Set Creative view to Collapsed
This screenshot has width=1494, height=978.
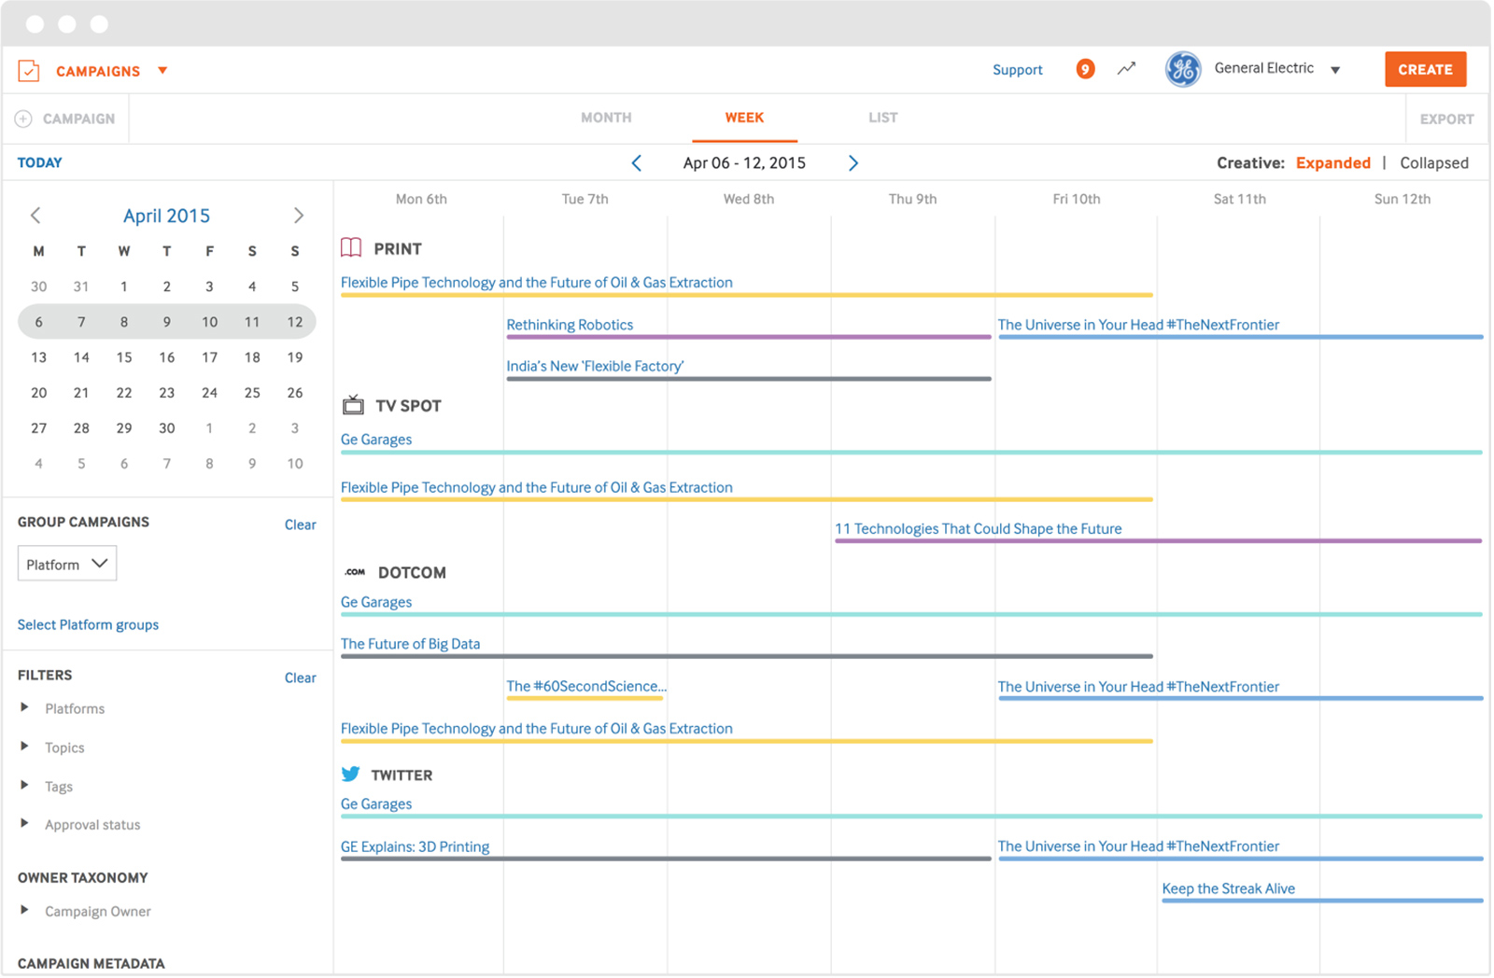(x=1433, y=163)
